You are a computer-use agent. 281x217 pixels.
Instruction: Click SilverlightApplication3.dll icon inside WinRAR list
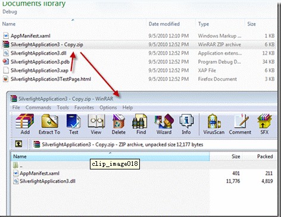(x=15, y=181)
